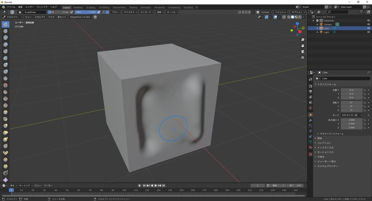
Task: Open the Particles properties tab
Action: [x=311, y=126]
